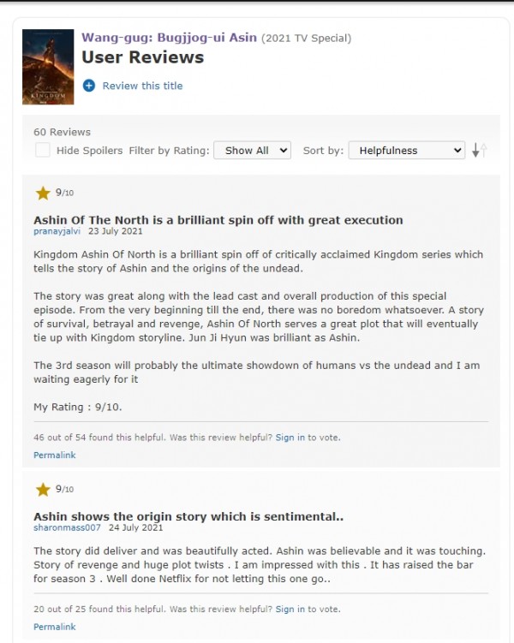Open Permalink of the first review
Viewport: 514px width, 643px height.
(x=54, y=455)
